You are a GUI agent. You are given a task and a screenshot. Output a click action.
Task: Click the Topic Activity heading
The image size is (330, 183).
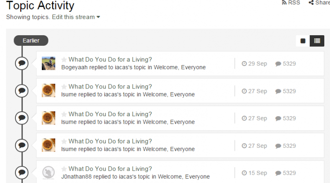coord(40,6)
